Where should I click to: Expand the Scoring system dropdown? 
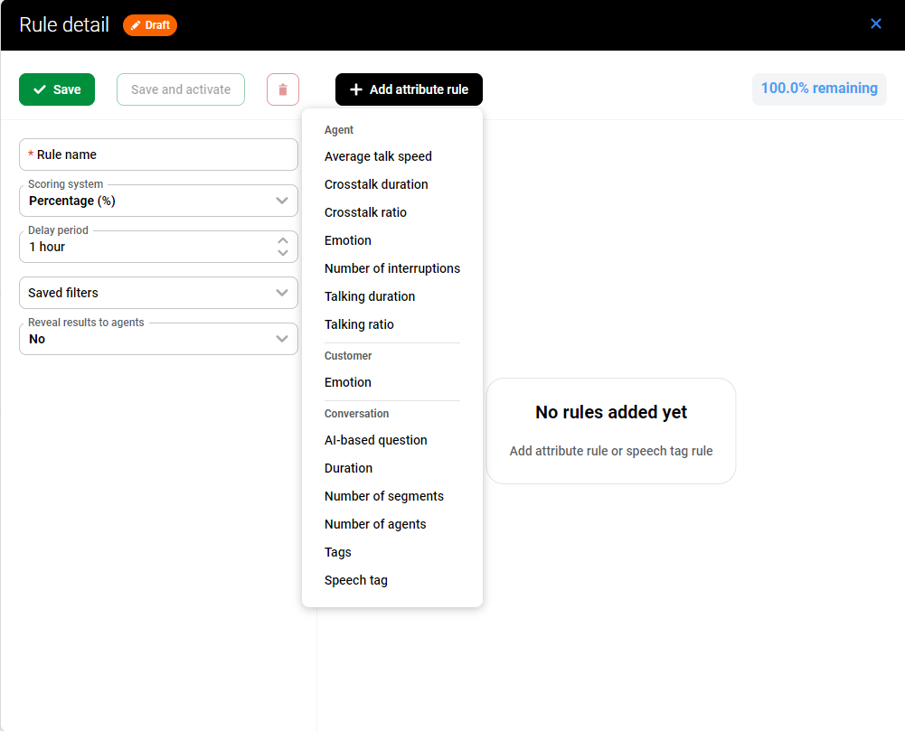pos(281,201)
